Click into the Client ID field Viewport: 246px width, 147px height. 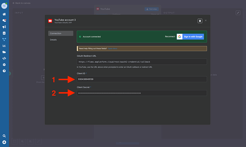click(141, 79)
